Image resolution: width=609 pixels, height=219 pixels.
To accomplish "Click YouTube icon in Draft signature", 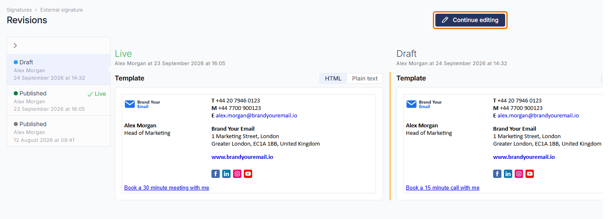I will [x=530, y=174].
